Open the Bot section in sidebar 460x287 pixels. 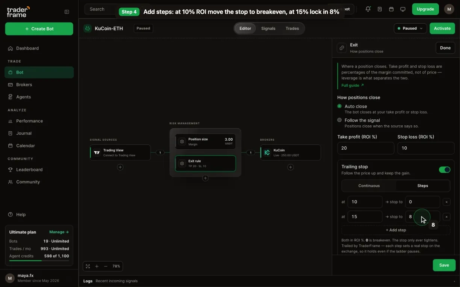[39, 72]
